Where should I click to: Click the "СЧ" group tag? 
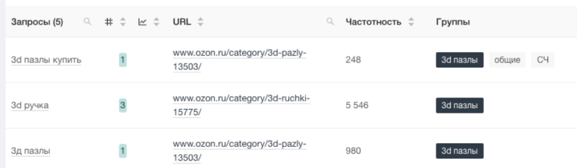pyautogui.click(x=543, y=60)
